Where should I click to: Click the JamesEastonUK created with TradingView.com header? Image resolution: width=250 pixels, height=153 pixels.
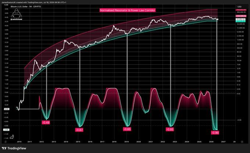pyautogui.click(x=34, y=3)
